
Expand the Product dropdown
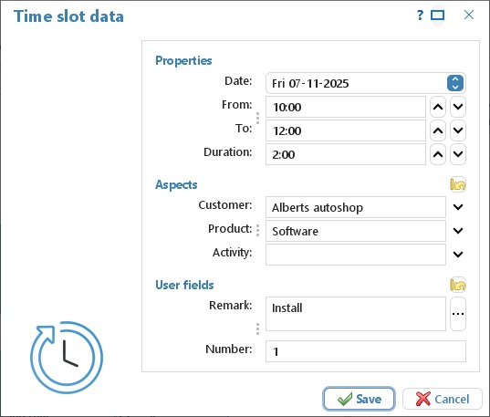458,231
